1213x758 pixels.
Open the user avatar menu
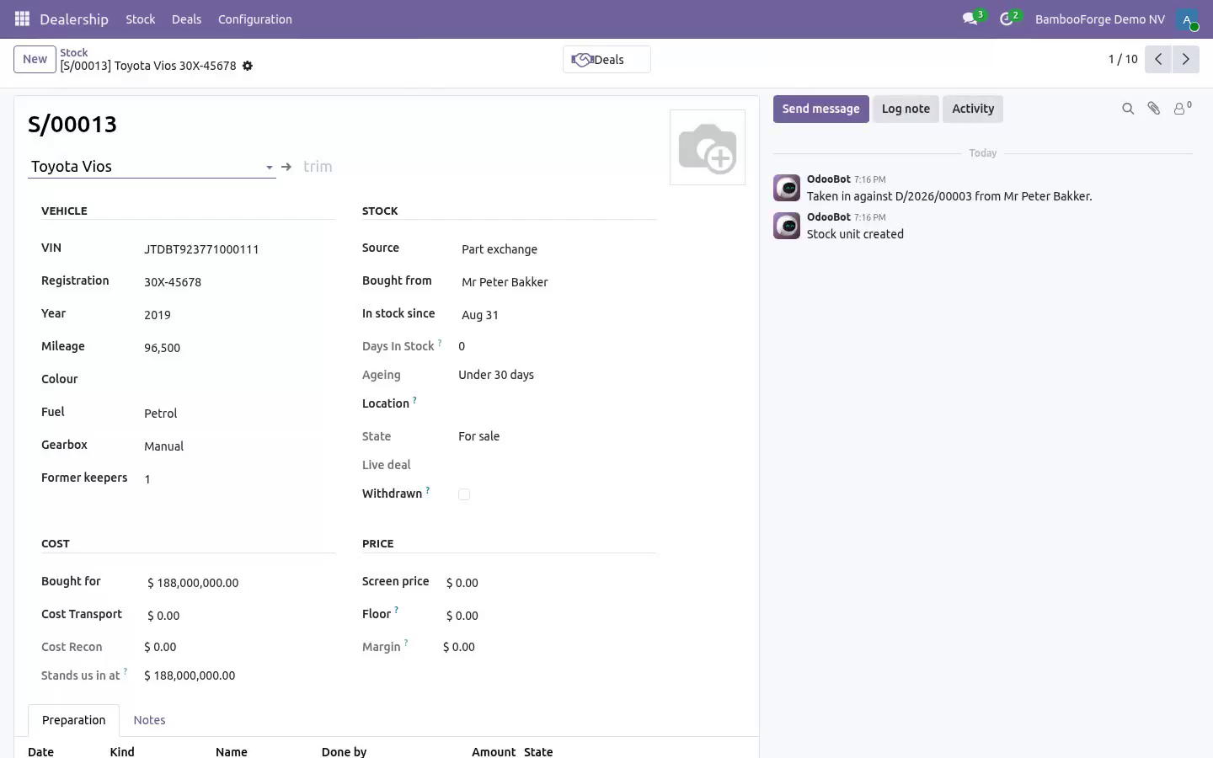click(x=1188, y=19)
